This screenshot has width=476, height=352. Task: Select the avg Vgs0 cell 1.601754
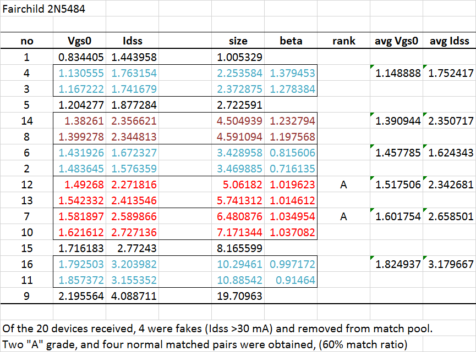click(396, 216)
